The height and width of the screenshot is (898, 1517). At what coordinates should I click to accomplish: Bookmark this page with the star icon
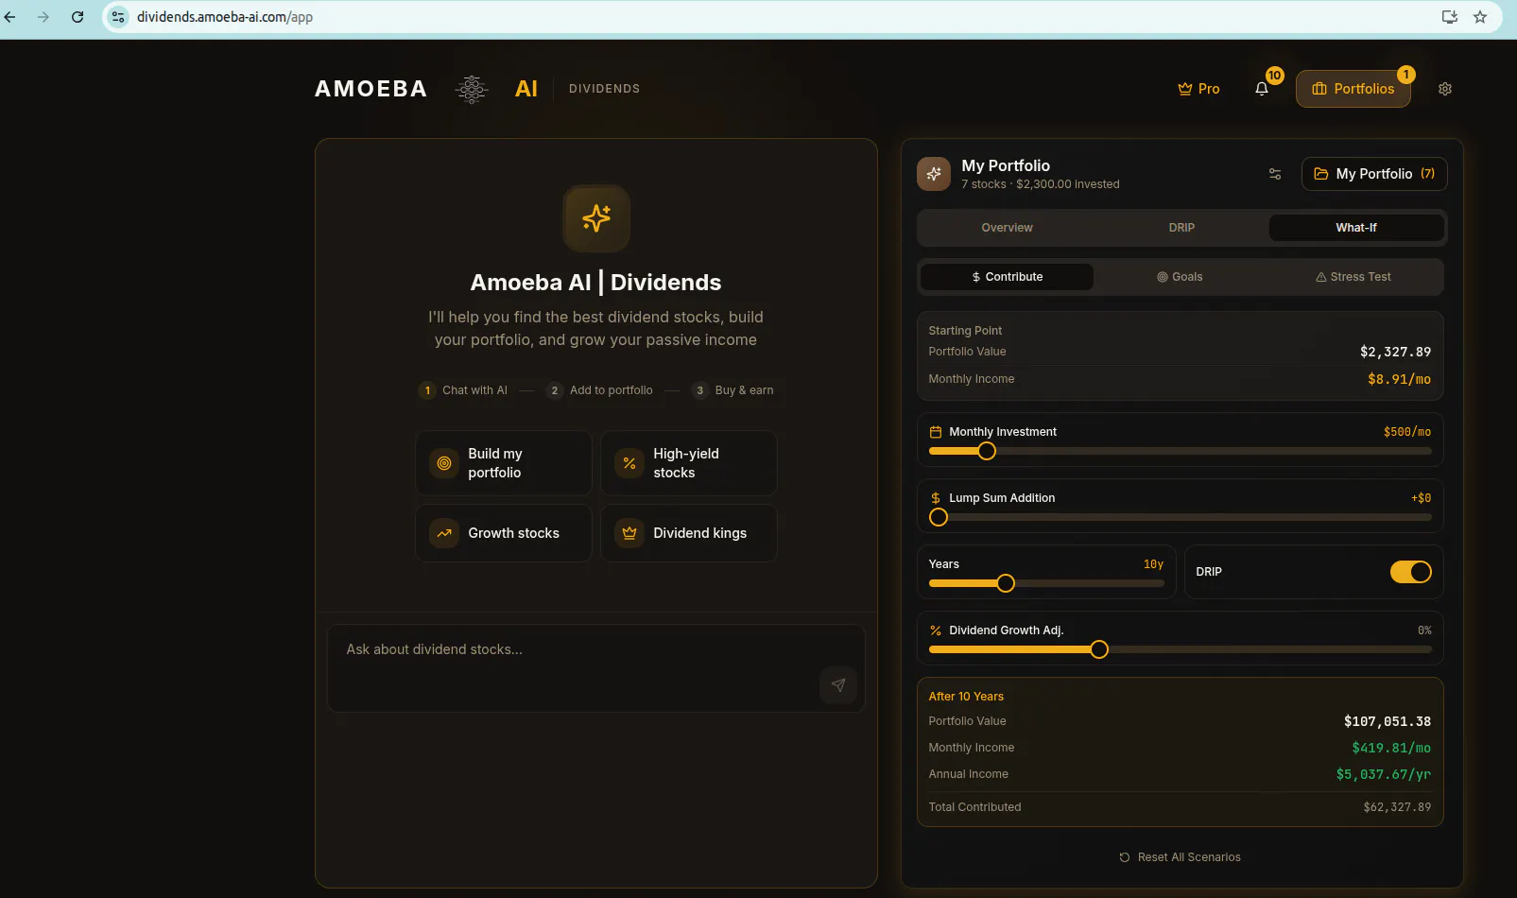click(x=1480, y=17)
